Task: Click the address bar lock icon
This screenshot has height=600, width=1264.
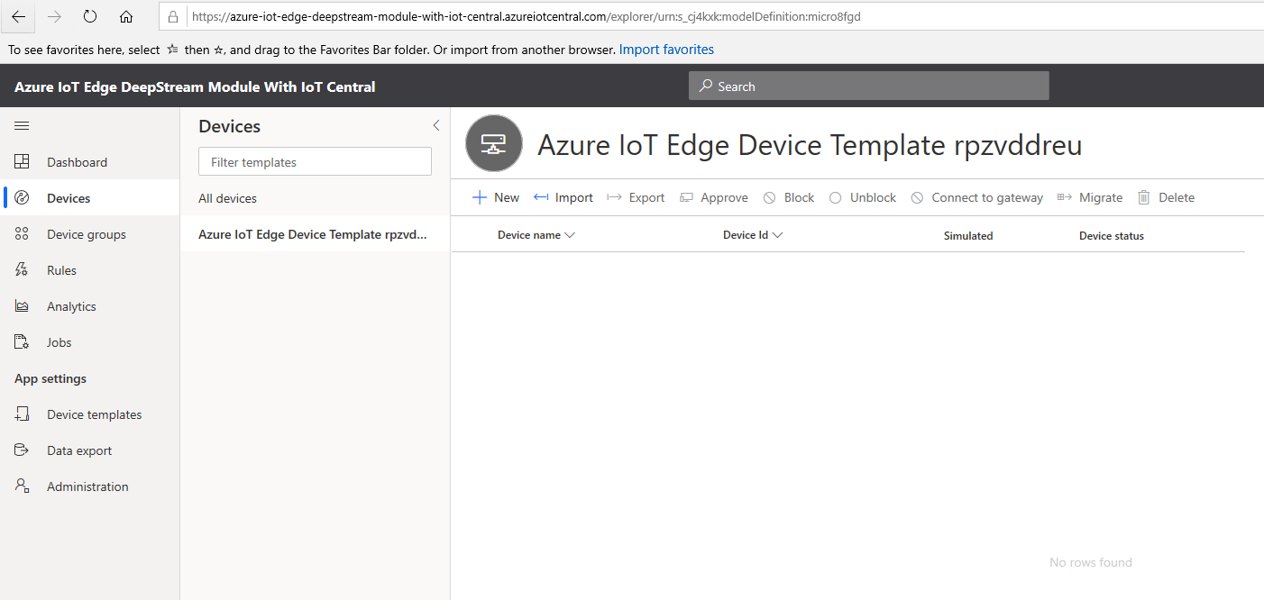Action: [174, 16]
